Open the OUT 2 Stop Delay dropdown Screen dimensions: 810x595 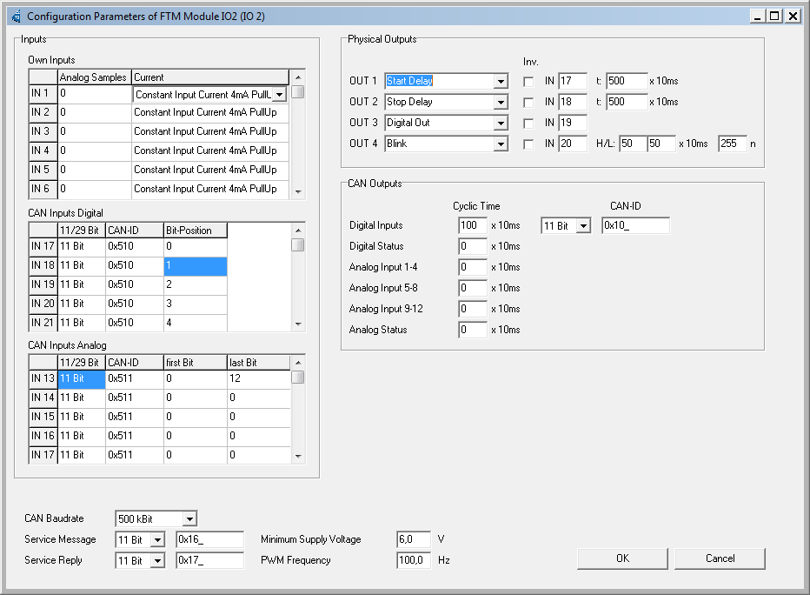[x=500, y=102]
